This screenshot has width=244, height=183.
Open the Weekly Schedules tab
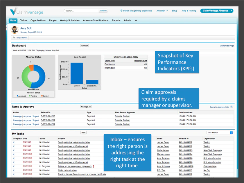tap(70, 20)
